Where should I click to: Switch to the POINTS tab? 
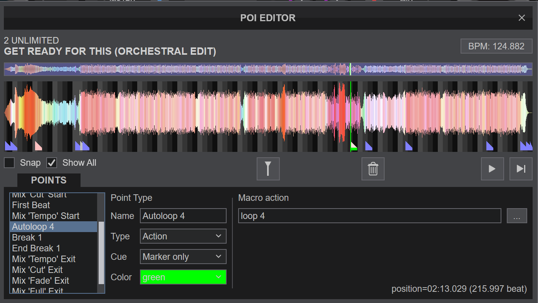click(x=49, y=180)
